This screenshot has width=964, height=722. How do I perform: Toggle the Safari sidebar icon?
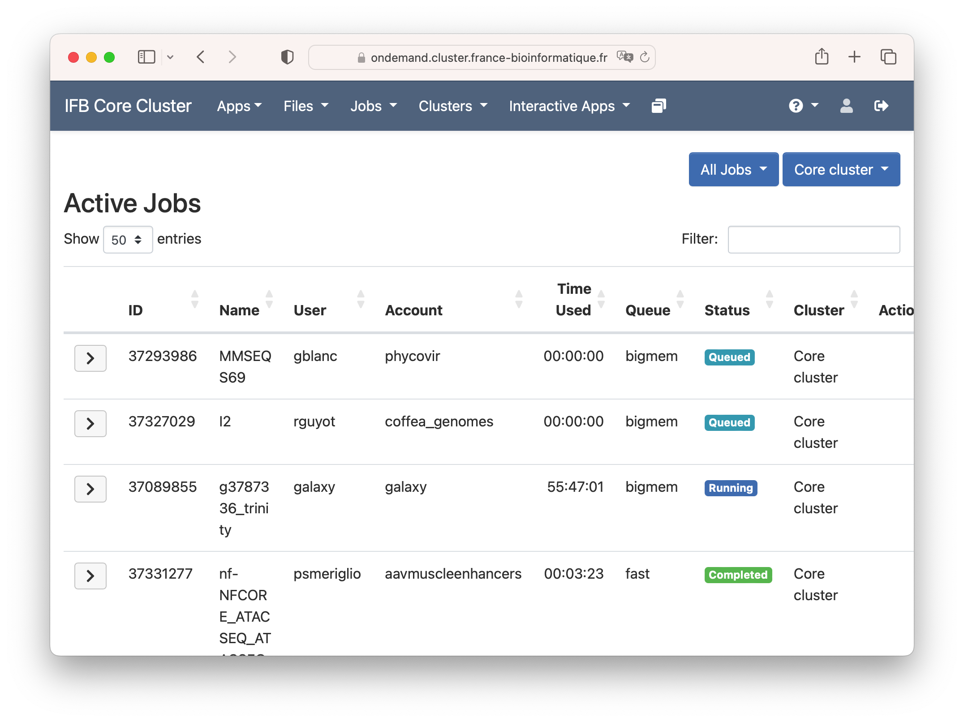point(146,57)
